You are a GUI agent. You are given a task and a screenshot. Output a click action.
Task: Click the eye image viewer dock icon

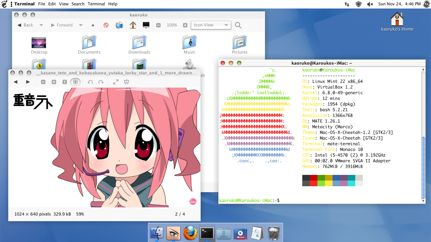174,233
